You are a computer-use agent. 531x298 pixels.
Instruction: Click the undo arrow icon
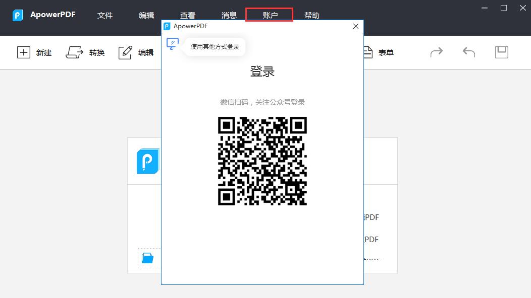pos(469,52)
